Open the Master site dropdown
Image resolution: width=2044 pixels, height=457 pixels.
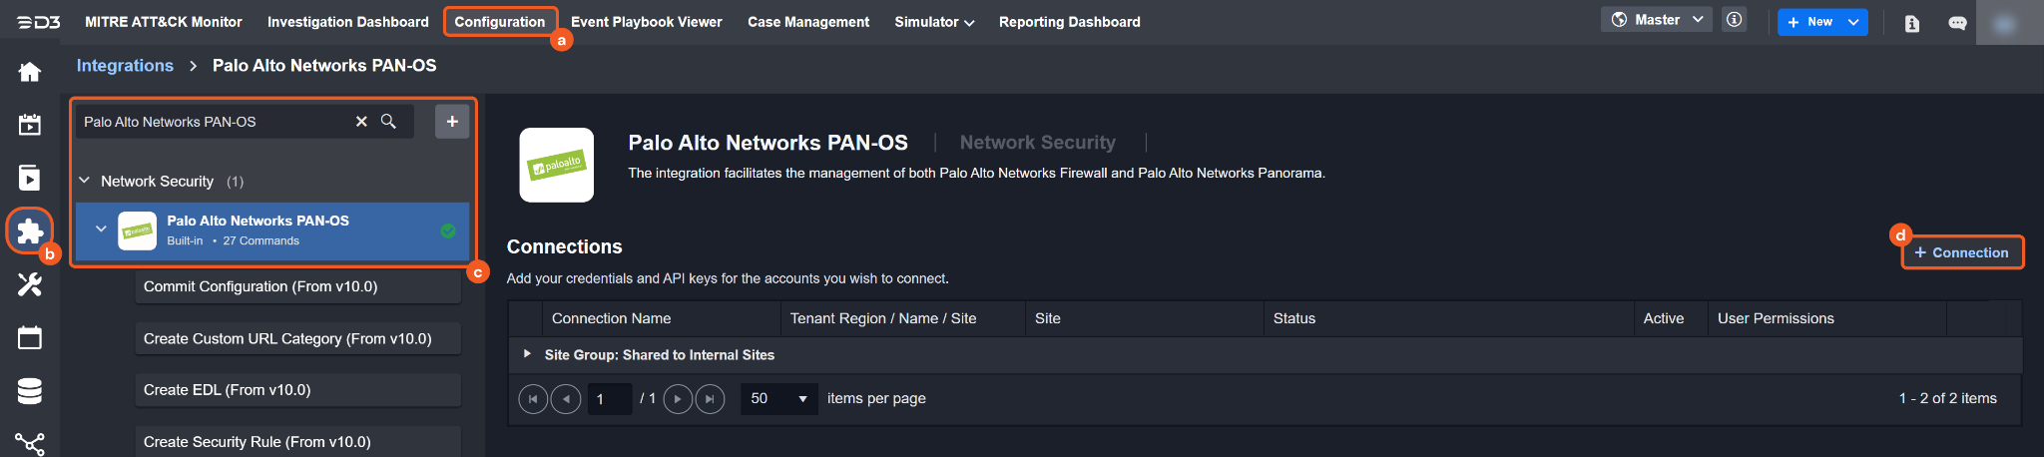click(1657, 20)
